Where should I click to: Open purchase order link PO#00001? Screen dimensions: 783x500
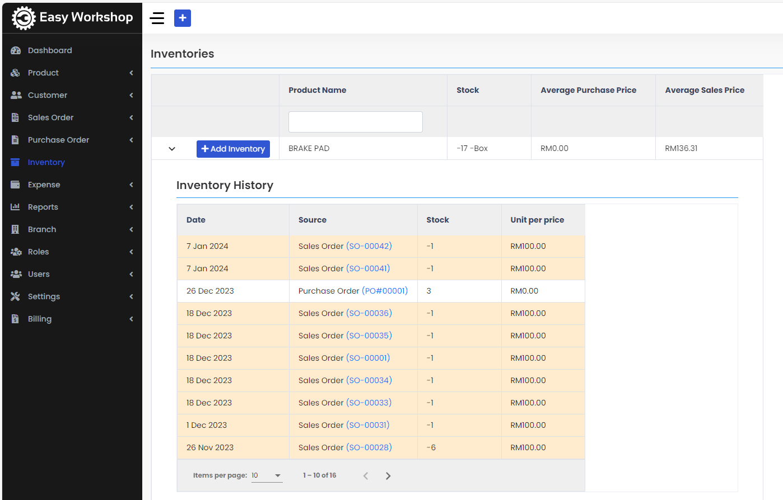point(385,291)
